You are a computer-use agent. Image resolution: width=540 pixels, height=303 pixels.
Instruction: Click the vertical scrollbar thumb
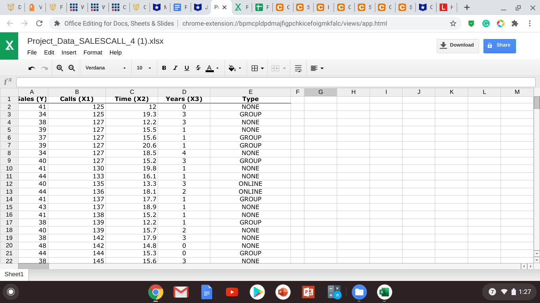pyautogui.click(x=536, y=102)
